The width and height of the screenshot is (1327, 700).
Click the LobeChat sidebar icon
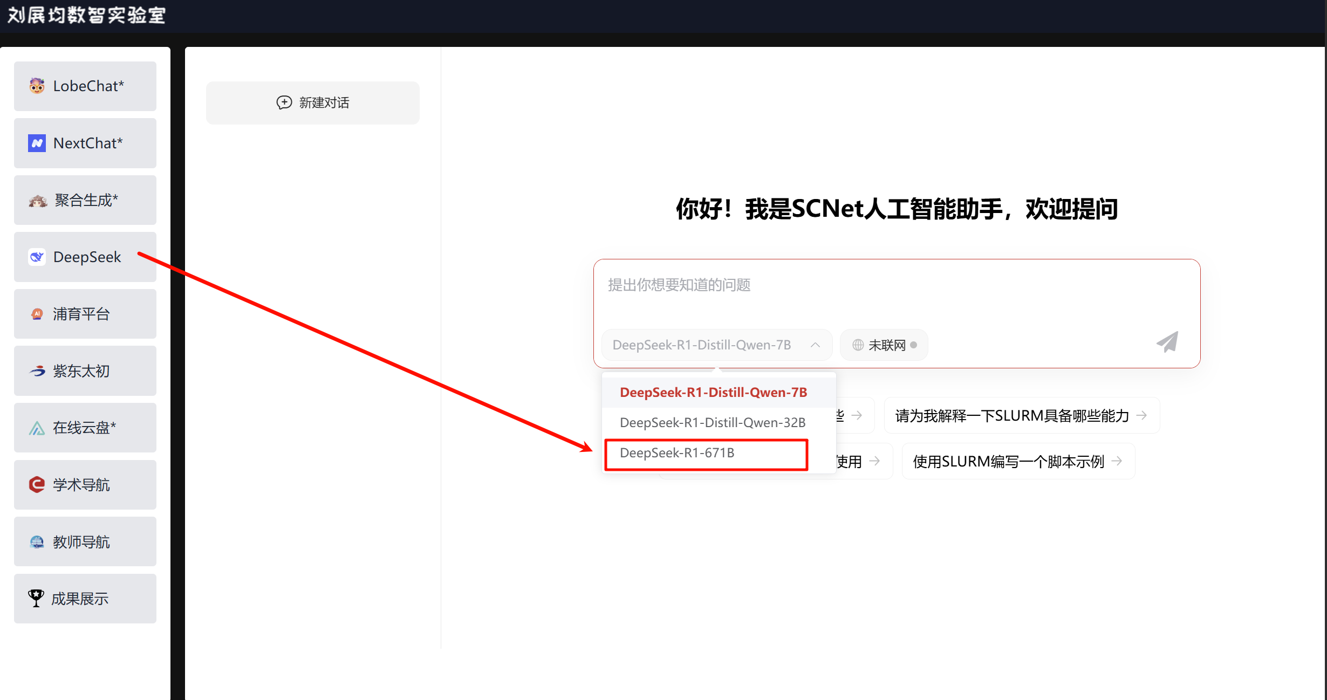(x=37, y=86)
